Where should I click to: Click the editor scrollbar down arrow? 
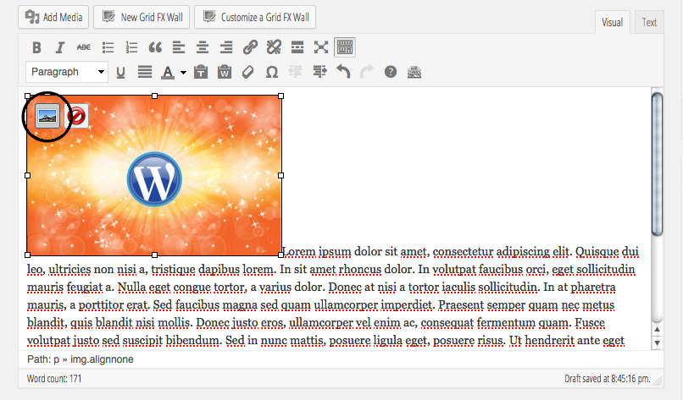point(657,342)
